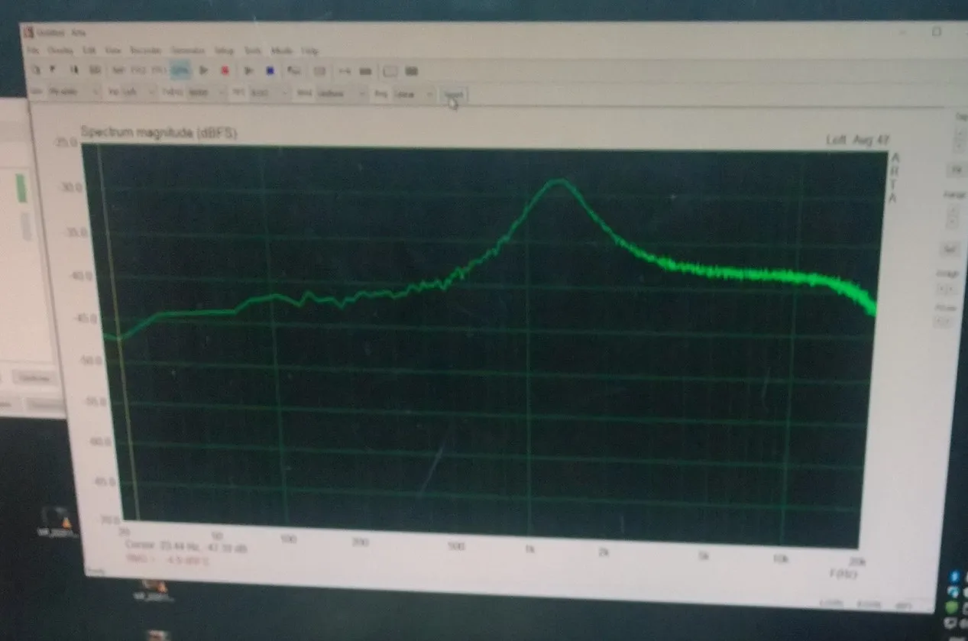Open the File menu
The height and width of the screenshot is (641, 968).
(x=33, y=50)
